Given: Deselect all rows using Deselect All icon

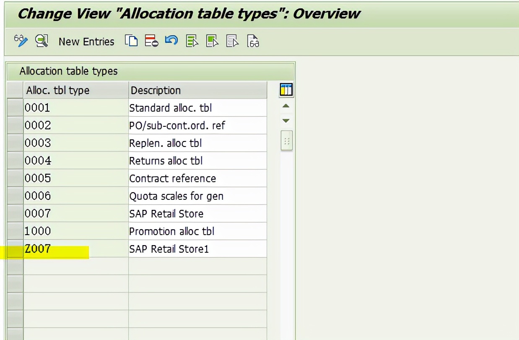Looking at the screenshot, I should [232, 41].
